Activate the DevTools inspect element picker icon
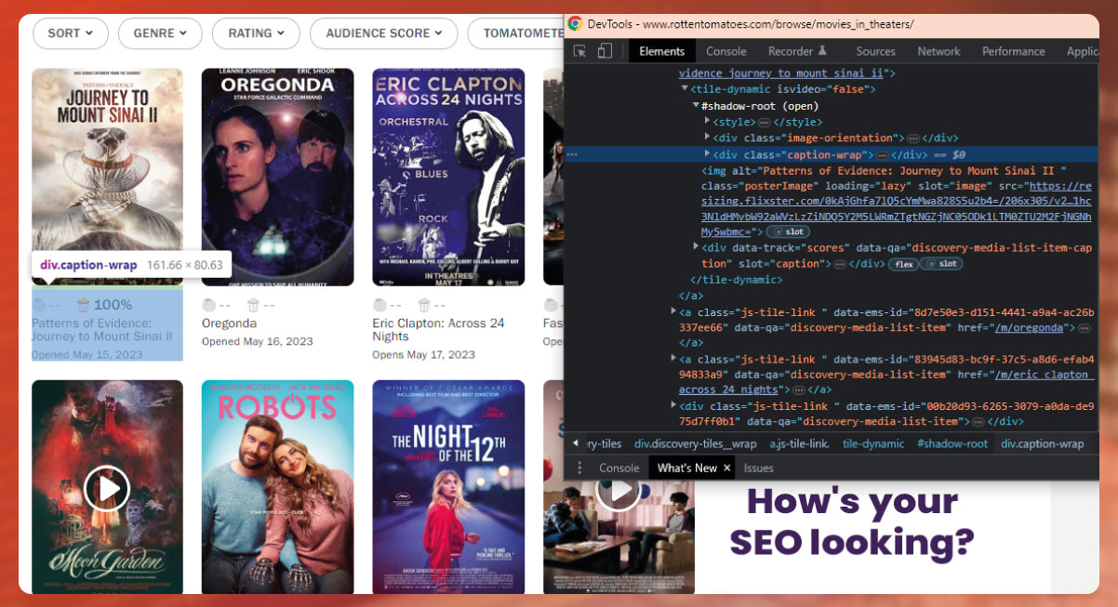This screenshot has height=607, width=1118. click(x=579, y=51)
